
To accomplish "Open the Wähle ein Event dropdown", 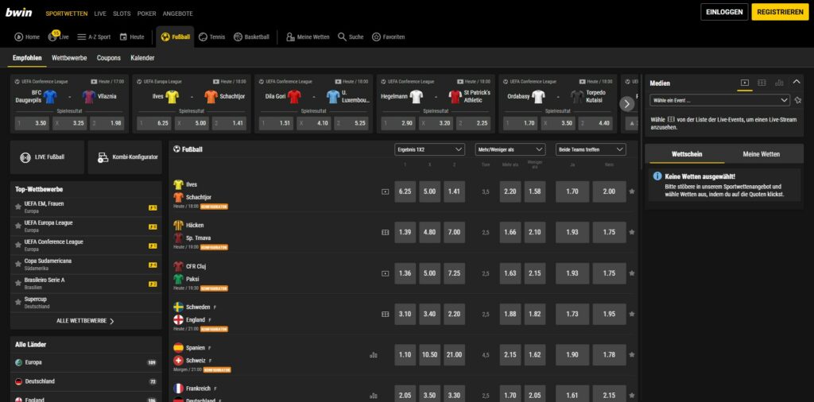I will [x=719, y=100].
